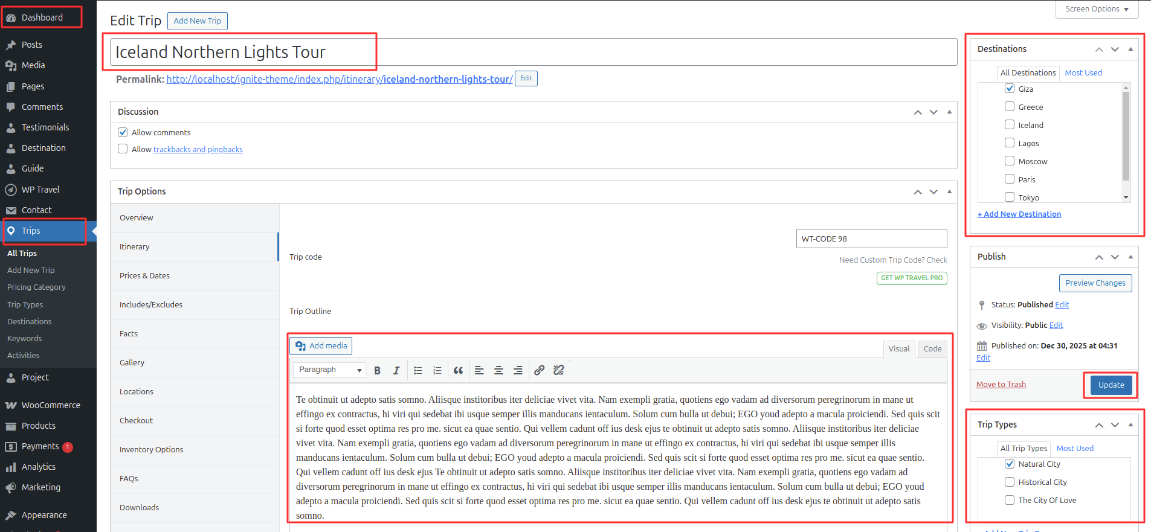Screen dimensions: 1151x532
Task: Center align the editor text
Action: pyautogui.click(x=498, y=370)
